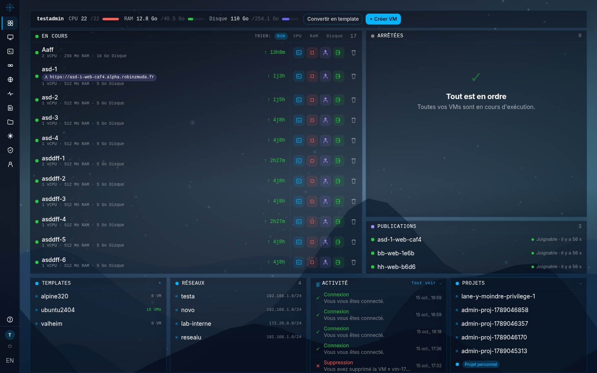Viewport: 597px width, 373px height.
Task: Open console for the Aaff VM
Action: 299,53
